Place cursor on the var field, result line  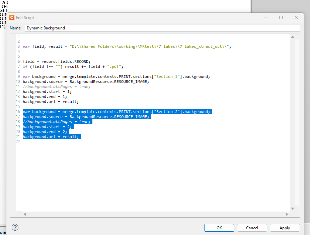point(127,46)
